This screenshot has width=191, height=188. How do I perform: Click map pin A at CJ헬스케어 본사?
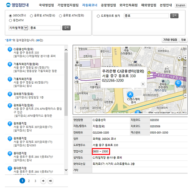coord(130,95)
